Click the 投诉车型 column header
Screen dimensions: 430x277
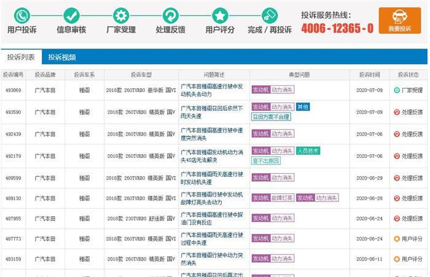141,74
